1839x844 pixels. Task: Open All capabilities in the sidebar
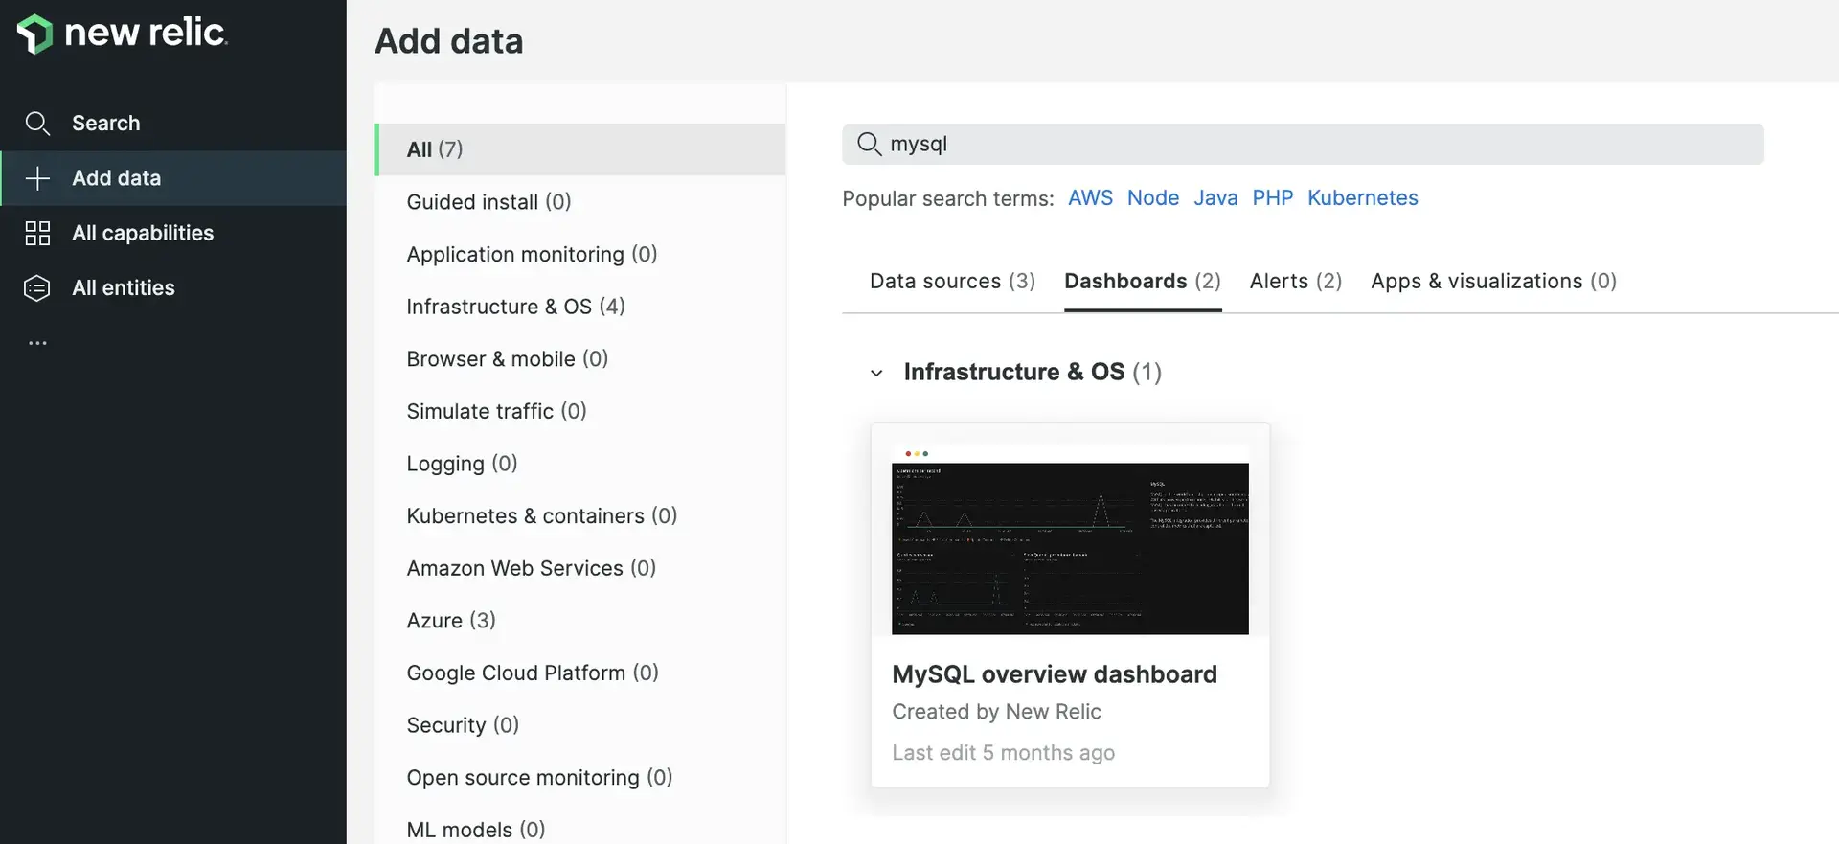[173, 233]
